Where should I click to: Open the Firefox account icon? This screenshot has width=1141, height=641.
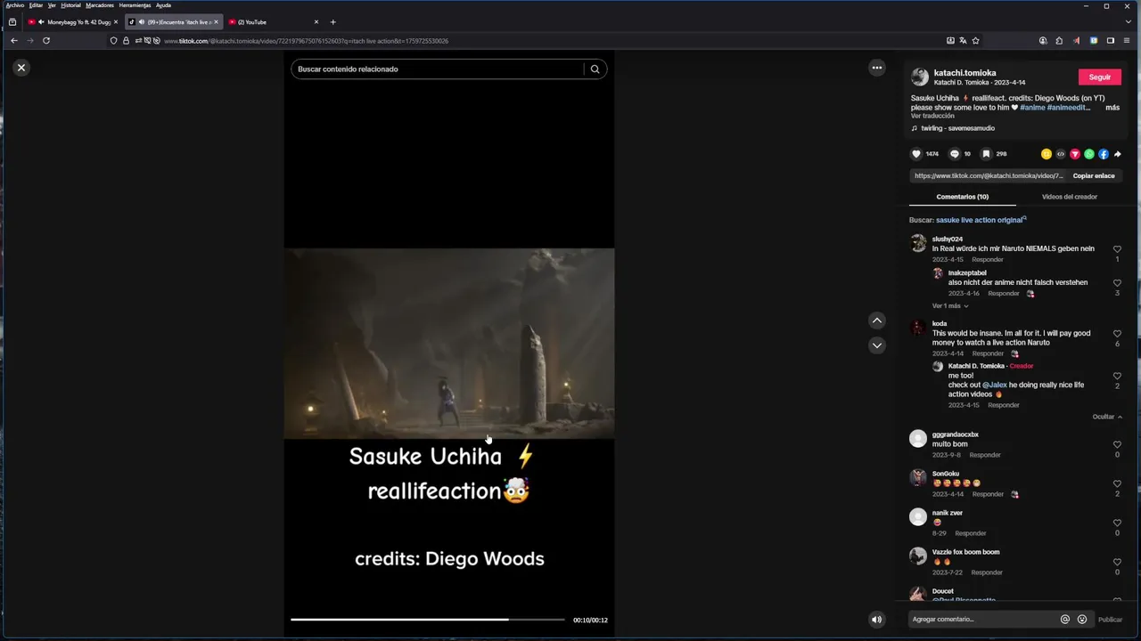[1043, 41]
